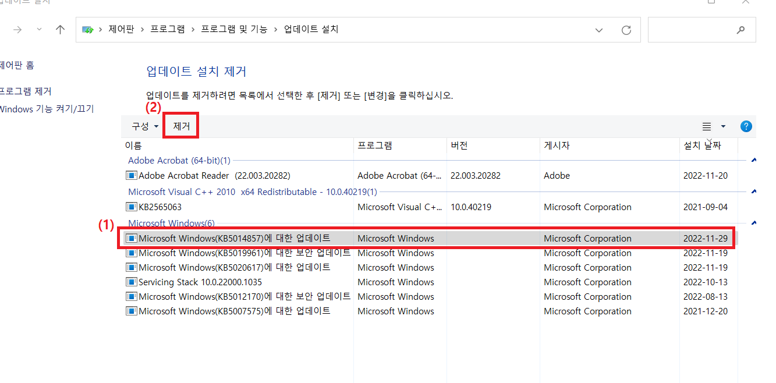Go up one folder level
Viewport: 776px width, 383px height.
point(60,30)
